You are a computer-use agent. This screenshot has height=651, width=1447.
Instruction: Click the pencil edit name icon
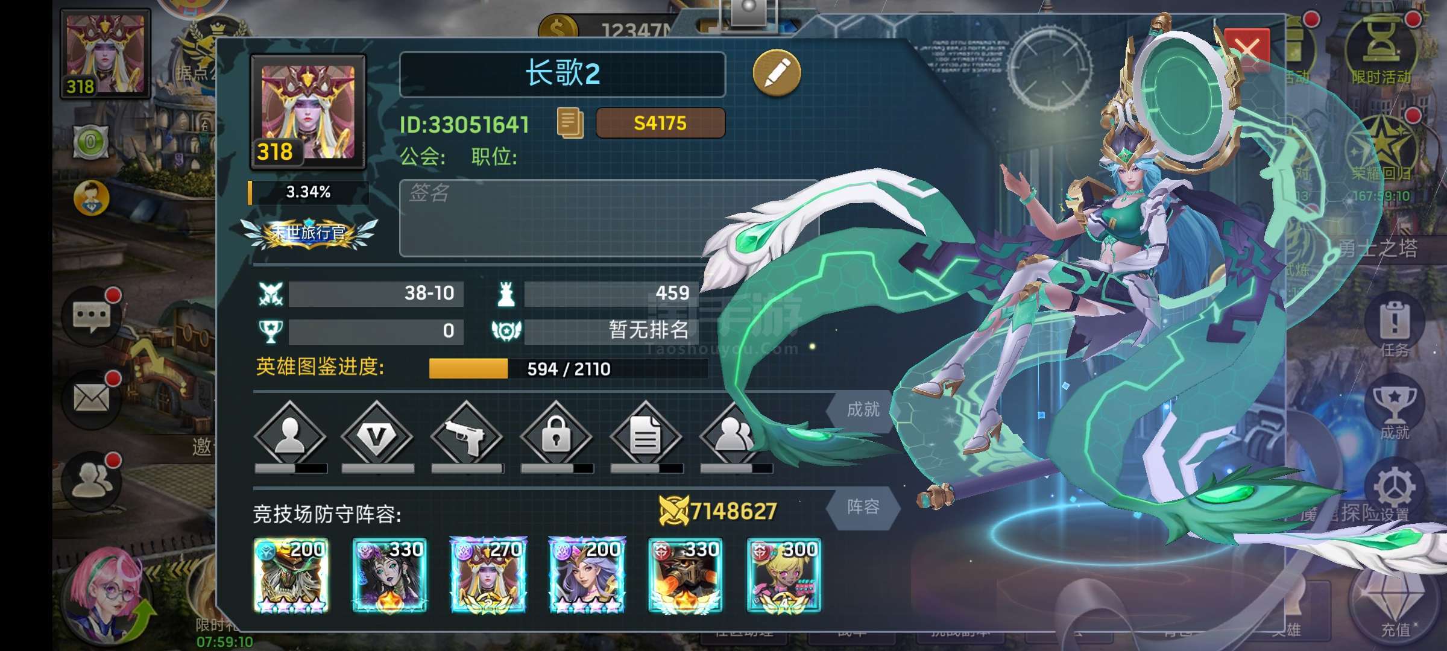[777, 73]
